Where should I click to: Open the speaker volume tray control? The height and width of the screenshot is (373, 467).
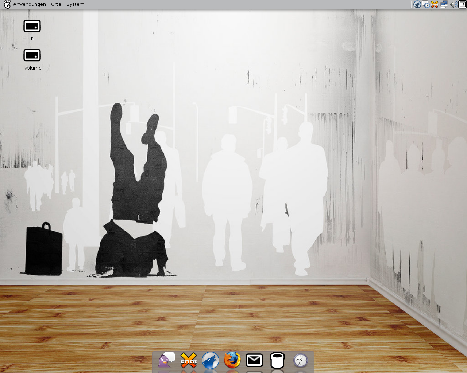tap(453, 4)
